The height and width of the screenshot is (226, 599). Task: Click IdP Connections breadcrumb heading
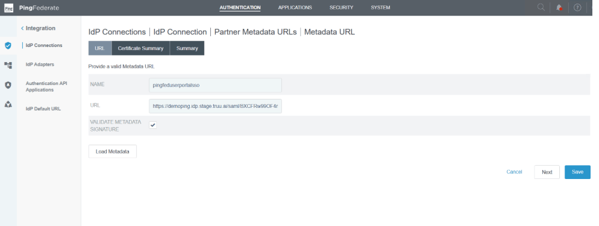[118, 32]
